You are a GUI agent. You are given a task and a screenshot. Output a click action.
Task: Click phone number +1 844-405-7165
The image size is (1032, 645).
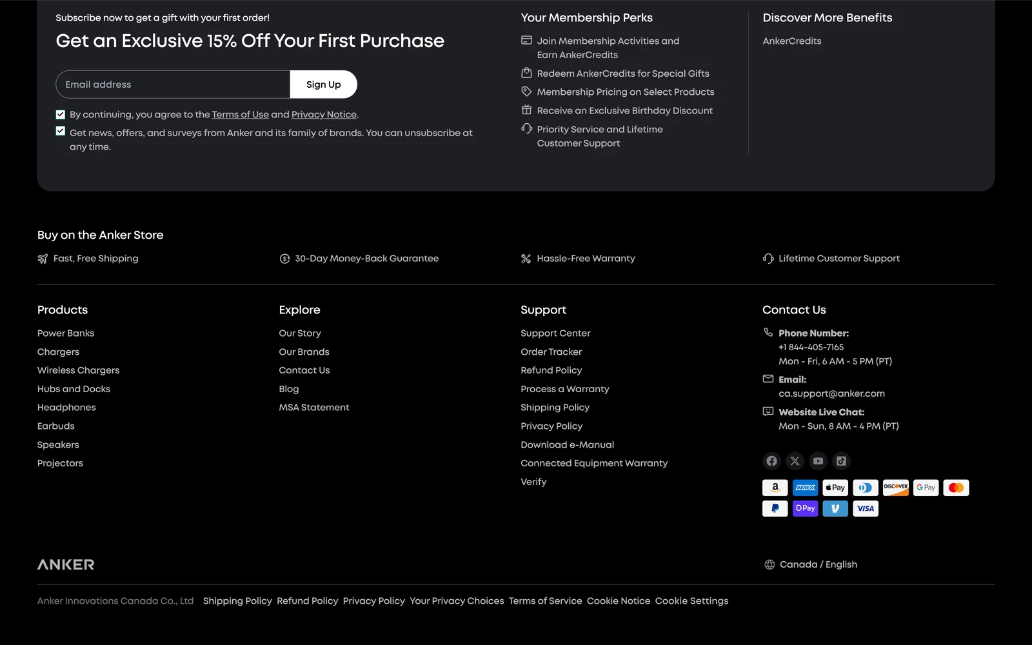811,347
